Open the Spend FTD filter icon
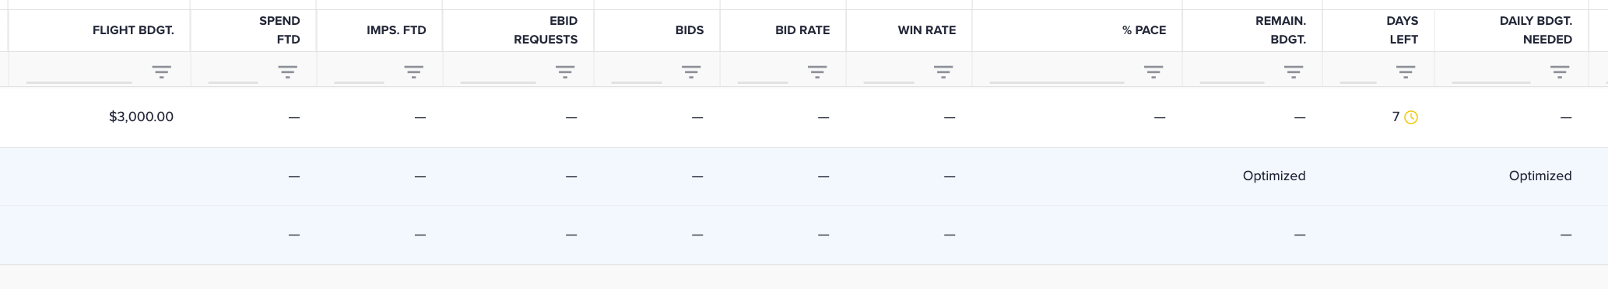This screenshot has height=289, width=1608. point(287,71)
